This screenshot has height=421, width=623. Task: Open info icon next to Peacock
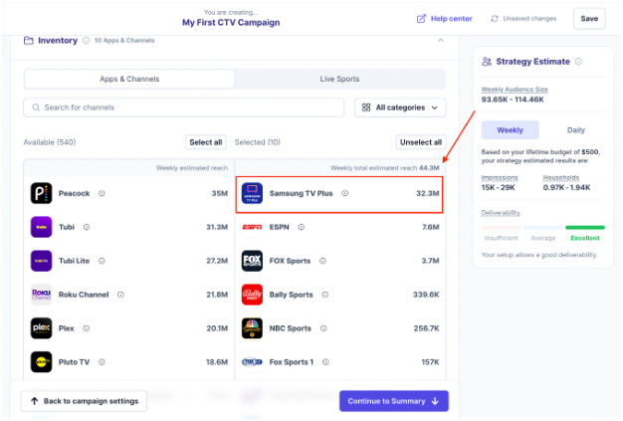(x=102, y=193)
